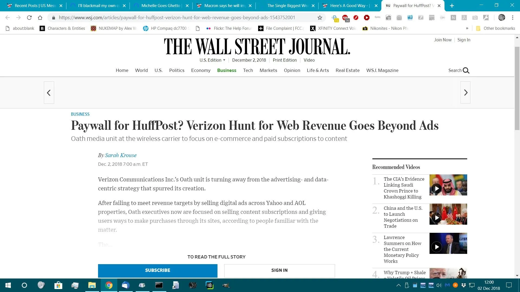The height and width of the screenshot is (292, 520).
Task: Open the Windows action center notifications
Action: coord(509,285)
